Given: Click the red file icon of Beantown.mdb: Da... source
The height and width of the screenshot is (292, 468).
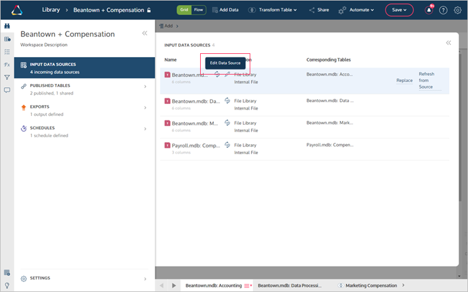Looking at the screenshot, I should click(168, 101).
